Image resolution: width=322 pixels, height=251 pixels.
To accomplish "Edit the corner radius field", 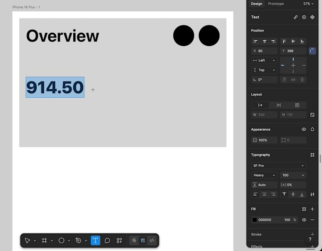I will click(x=293, y=140).
